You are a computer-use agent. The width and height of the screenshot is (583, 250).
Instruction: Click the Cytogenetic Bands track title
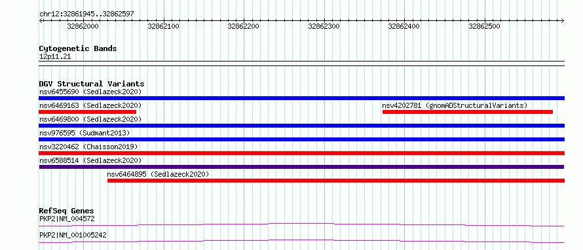pyautogui.click(x=78, y=48)
